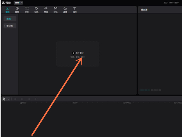The height and width of the screenshot is (137, 182).
Task: Click the split clip tool icon
Action: coord(29,99)
